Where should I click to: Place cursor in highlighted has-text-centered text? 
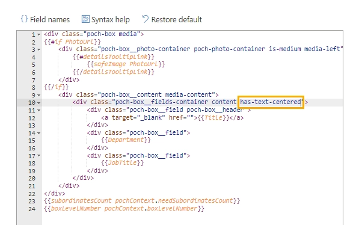pos(271,102)
